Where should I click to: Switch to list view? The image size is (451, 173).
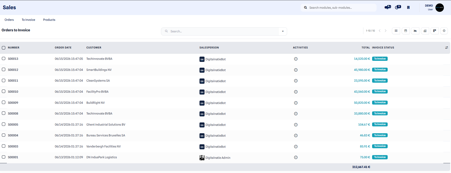point(396,31)
